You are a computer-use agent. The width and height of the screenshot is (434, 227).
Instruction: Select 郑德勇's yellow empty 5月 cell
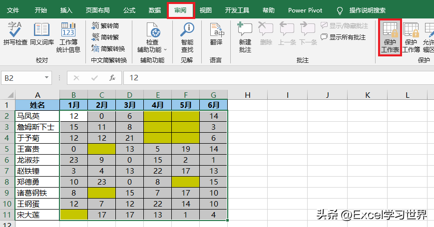185,182
